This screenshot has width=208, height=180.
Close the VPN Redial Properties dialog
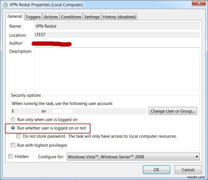click(x=199, y=3)
